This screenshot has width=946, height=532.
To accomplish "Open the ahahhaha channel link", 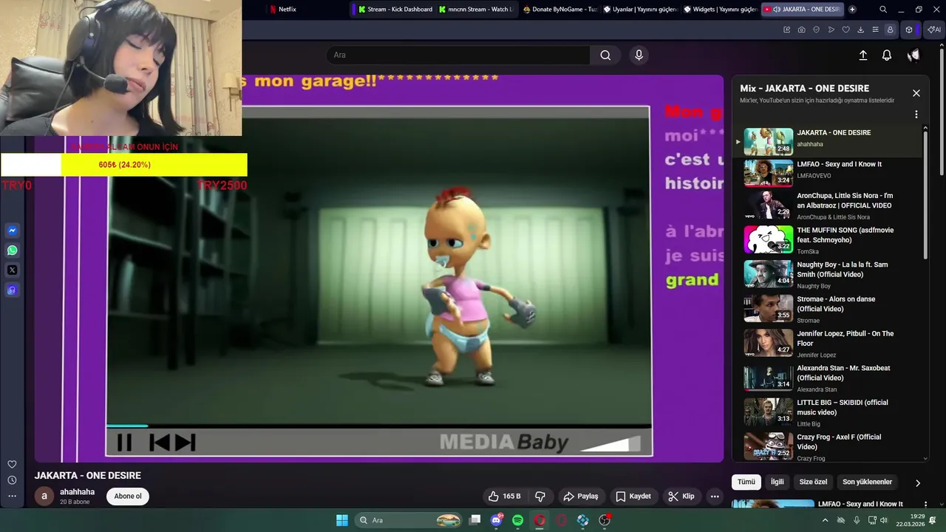I will pyautogui.click(x=77, y=492).
